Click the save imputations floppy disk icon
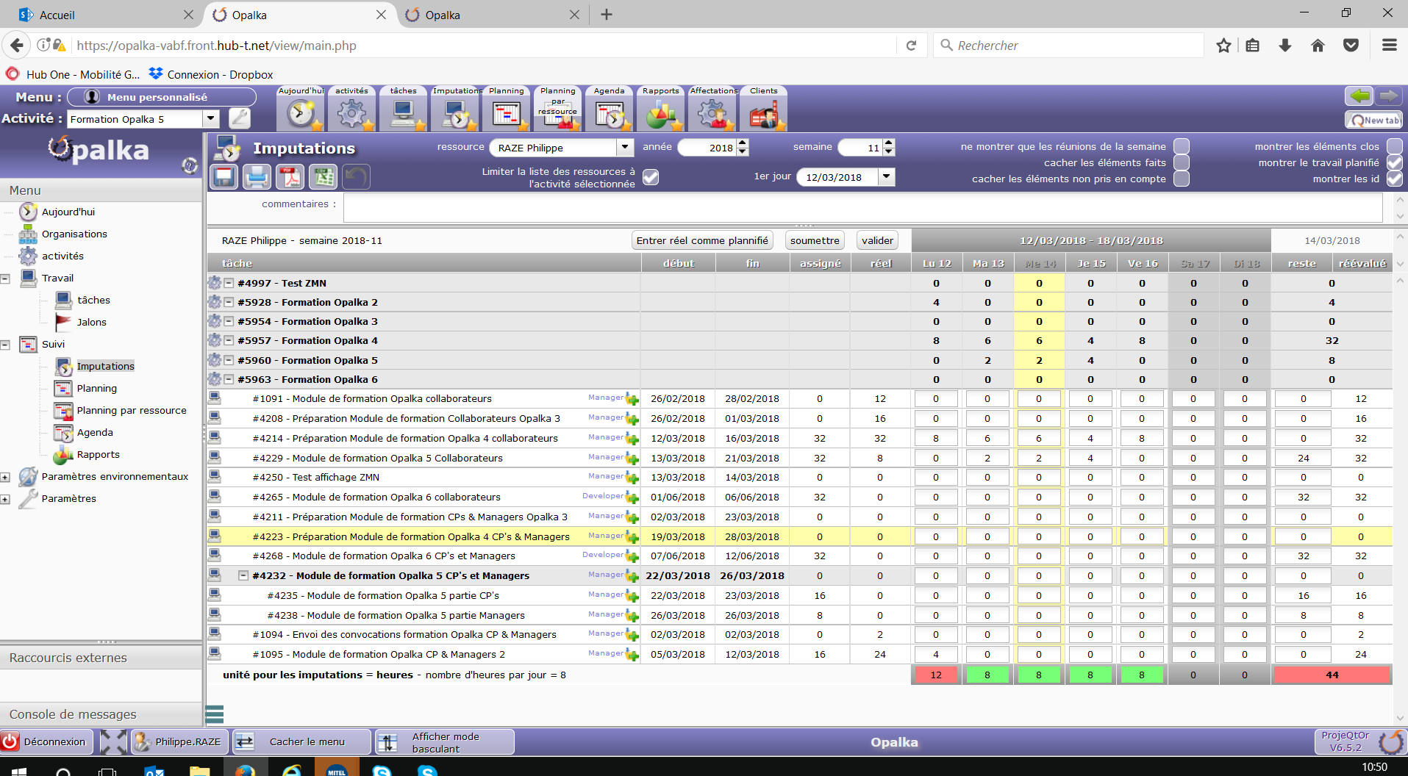 [224, 177]
